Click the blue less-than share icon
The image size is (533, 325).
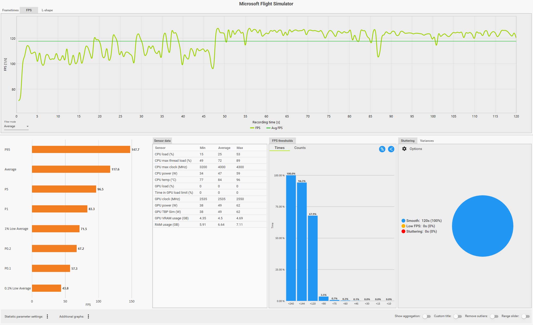[x=391, y=149]
